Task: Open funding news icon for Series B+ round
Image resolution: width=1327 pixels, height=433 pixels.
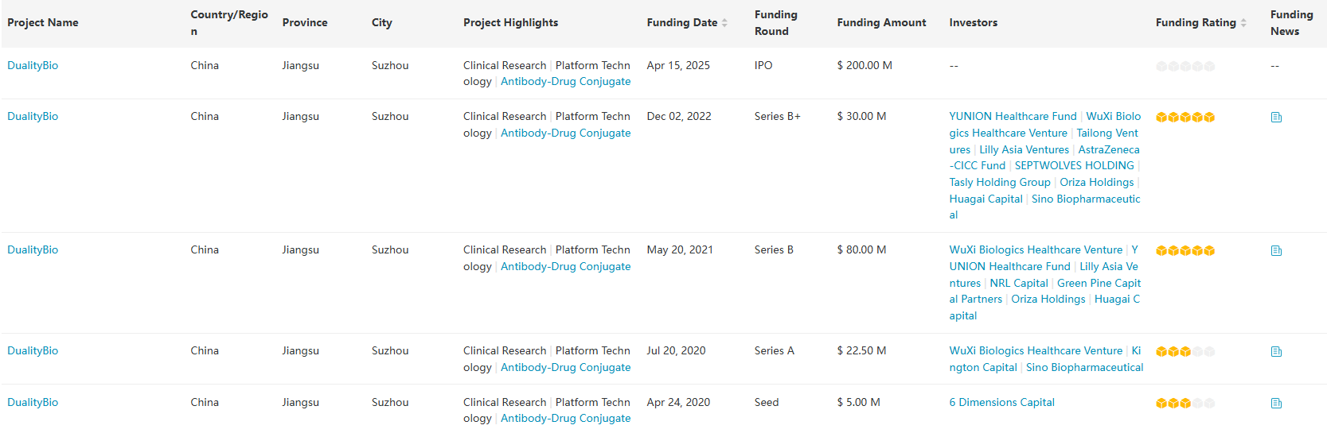Action: click(x=1276, y=118)
